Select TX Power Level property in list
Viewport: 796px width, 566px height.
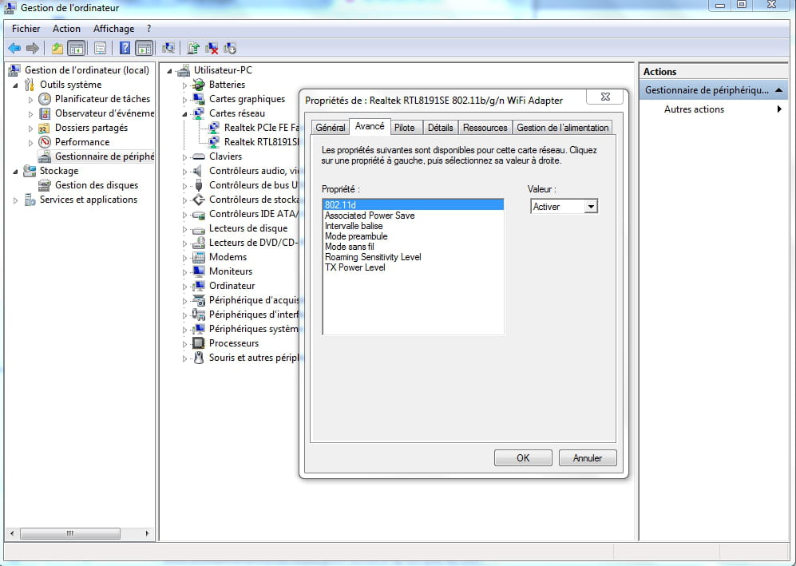(354, 267)
